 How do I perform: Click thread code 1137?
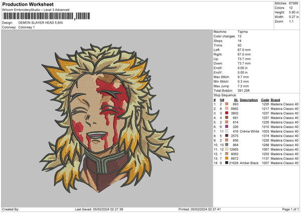coord(265,159)
